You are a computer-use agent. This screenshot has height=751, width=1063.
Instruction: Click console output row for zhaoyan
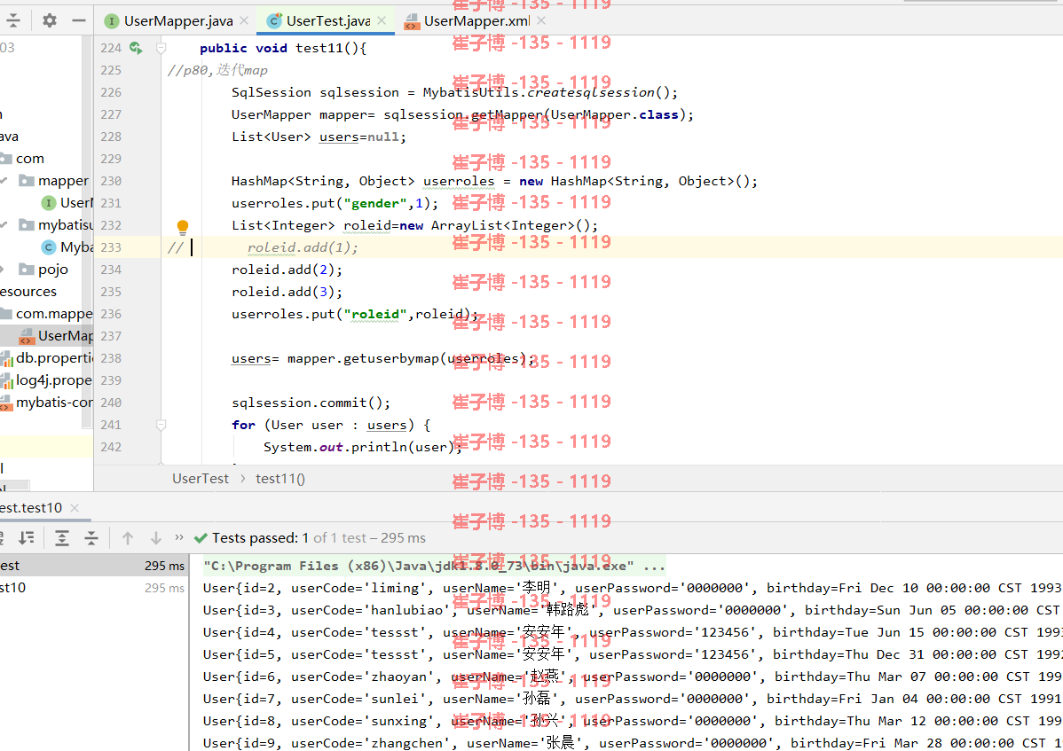tap(633, 677)
